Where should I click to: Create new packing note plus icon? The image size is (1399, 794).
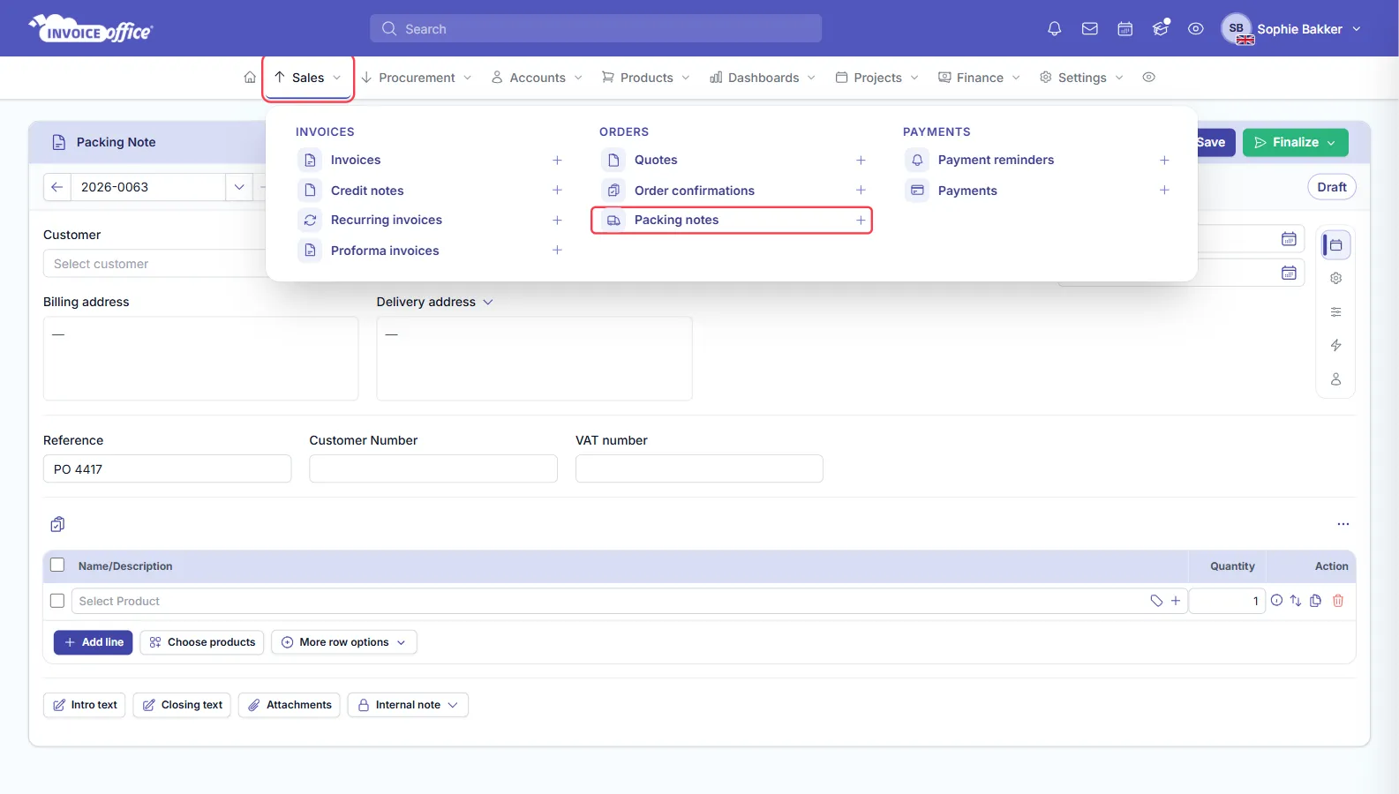(x=861, y=221)
